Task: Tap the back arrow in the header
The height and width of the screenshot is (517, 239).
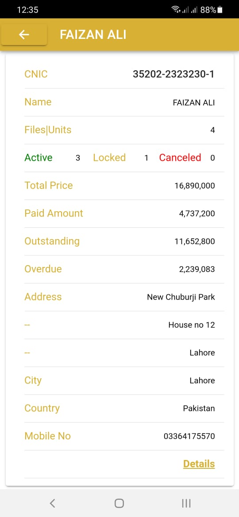Action: point(24,34)
